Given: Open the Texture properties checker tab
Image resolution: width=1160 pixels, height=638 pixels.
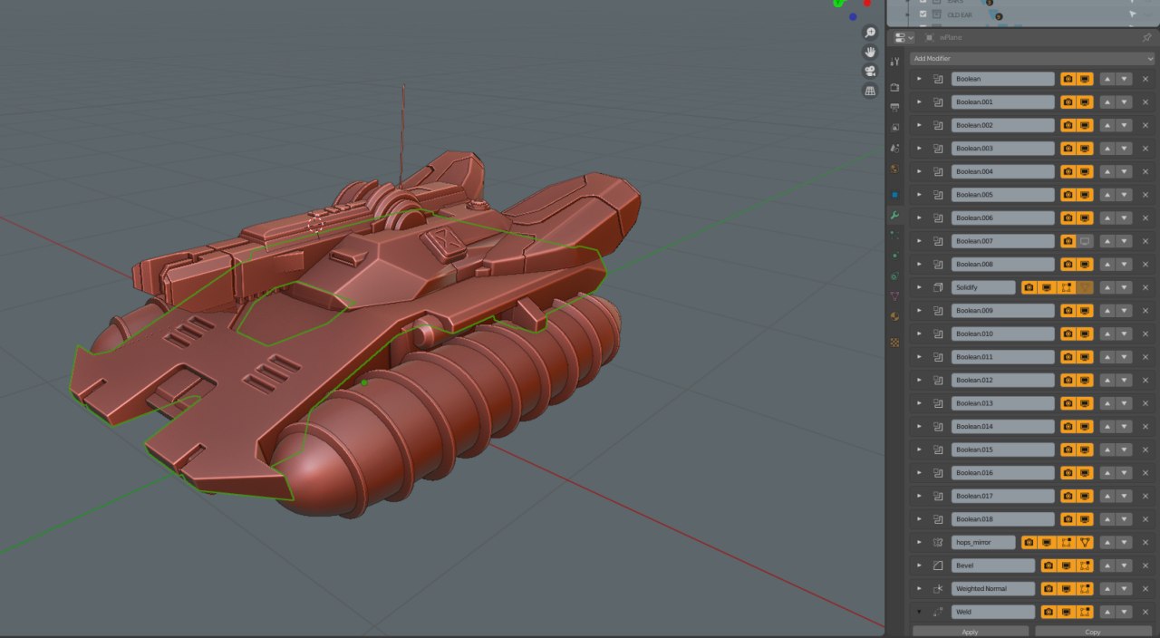Looking at the screenshot, I should coord(895,343).
